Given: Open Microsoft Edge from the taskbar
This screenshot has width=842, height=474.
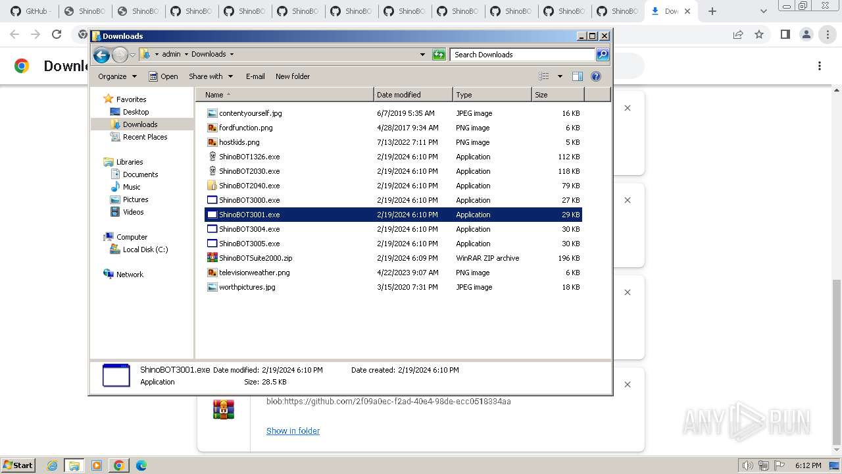Looking at the screenshot, I should click(x=141, y=465).
